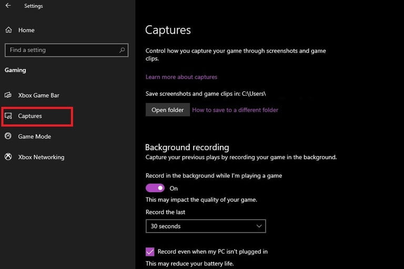Turn off background recording toggle
This screenshot has width=404, height=269.
pyautogui.click(x=155, y=188)
